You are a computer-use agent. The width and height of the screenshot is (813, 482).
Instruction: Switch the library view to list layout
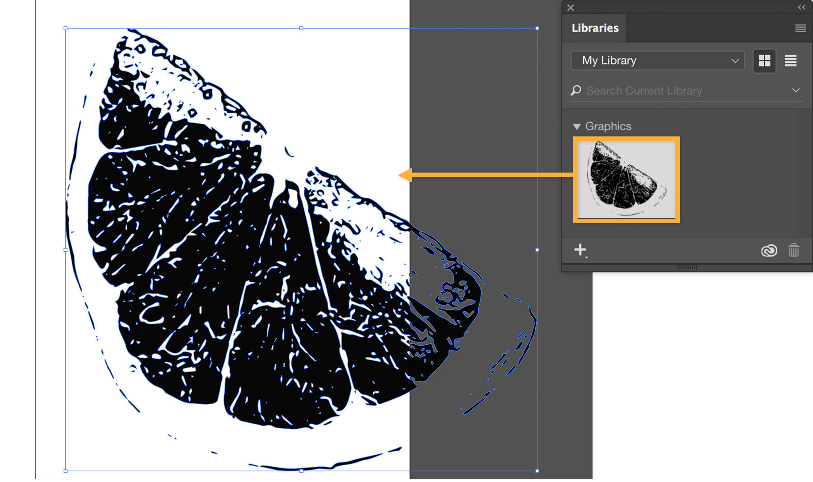(x=790, y=61)
